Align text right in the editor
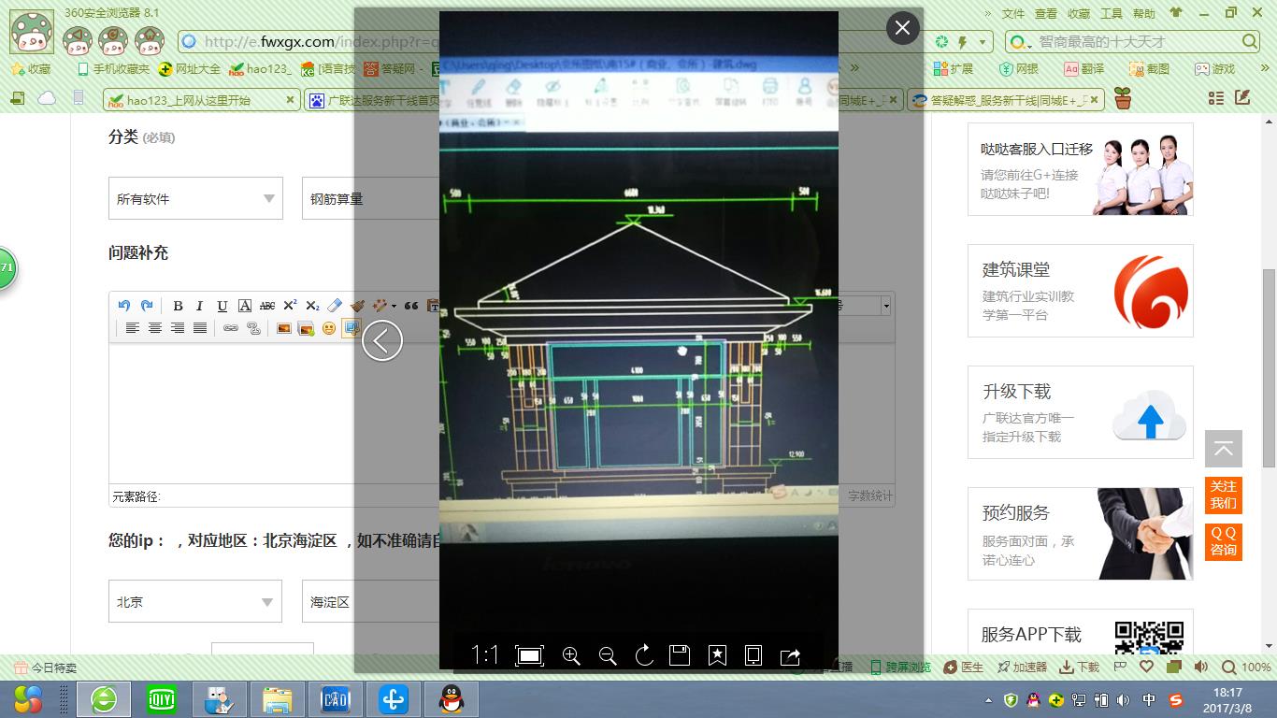The width and height of the screenshot is (1277, 718). 178,328
